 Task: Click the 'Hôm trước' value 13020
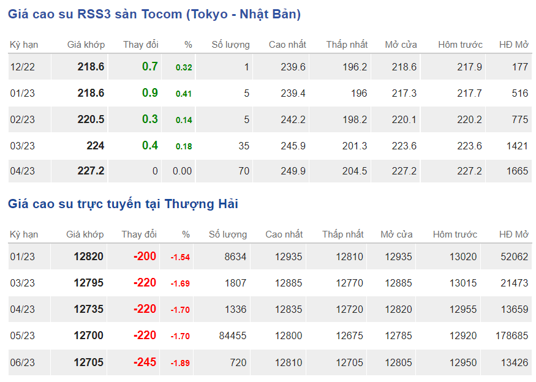tap(463, 257)
